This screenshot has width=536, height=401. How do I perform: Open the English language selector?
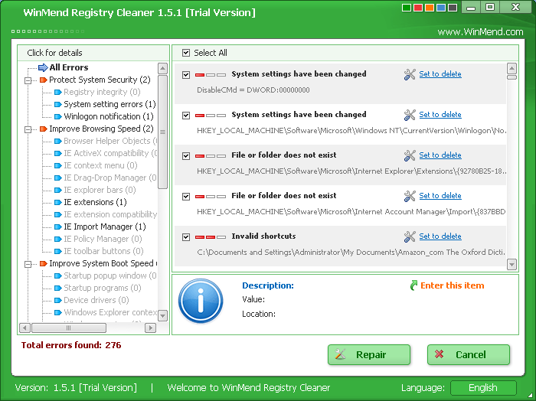tap(483, 388)
